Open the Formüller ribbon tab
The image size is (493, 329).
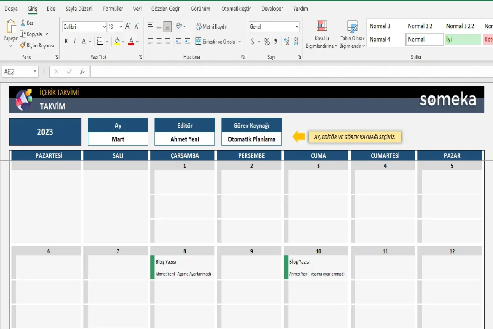point(113,9)
